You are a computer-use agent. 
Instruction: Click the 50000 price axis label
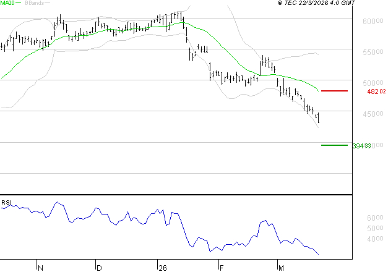coord(373,83)
